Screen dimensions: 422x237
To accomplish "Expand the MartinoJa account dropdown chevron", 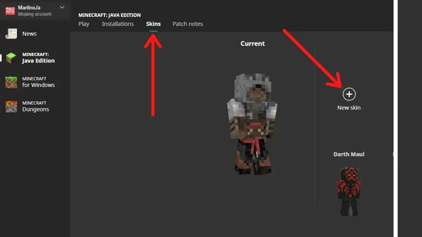I will coord(62,7).
